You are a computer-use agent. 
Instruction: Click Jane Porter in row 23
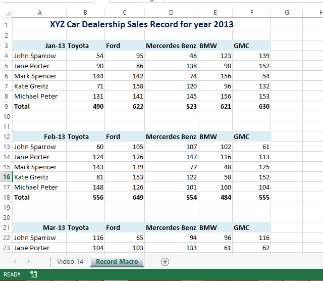(40, 248)
